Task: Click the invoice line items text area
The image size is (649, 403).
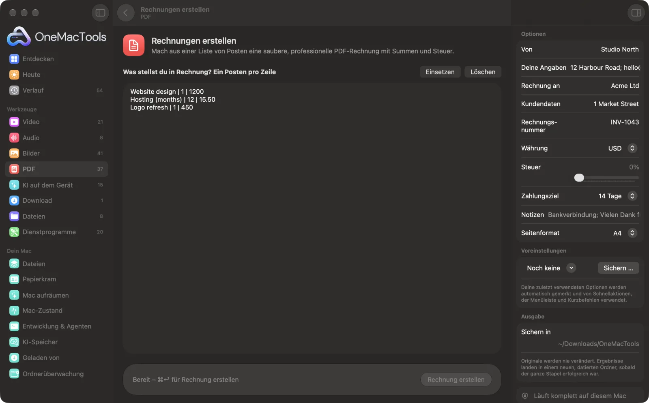Action: [312, 219]
